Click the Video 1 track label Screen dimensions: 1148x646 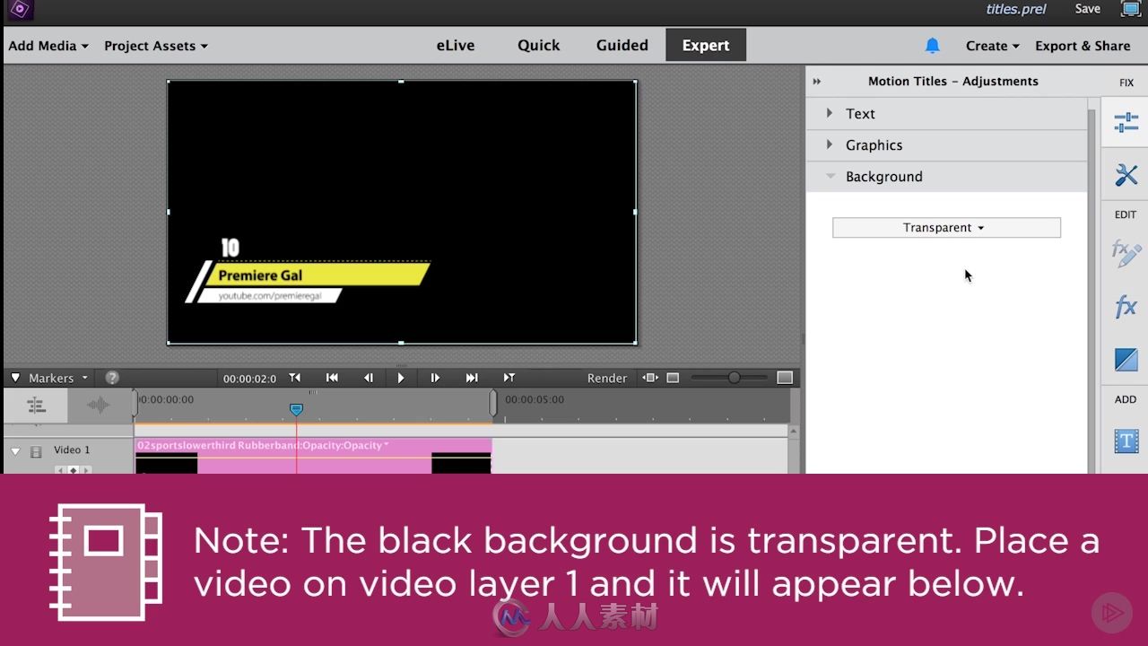[x=72, y=450]
